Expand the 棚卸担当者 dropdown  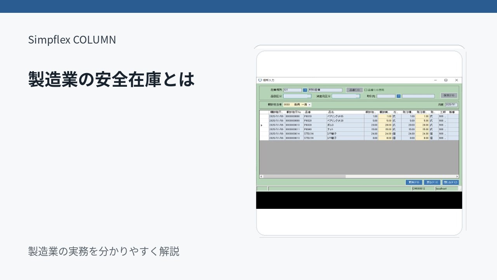pos(309,105)
